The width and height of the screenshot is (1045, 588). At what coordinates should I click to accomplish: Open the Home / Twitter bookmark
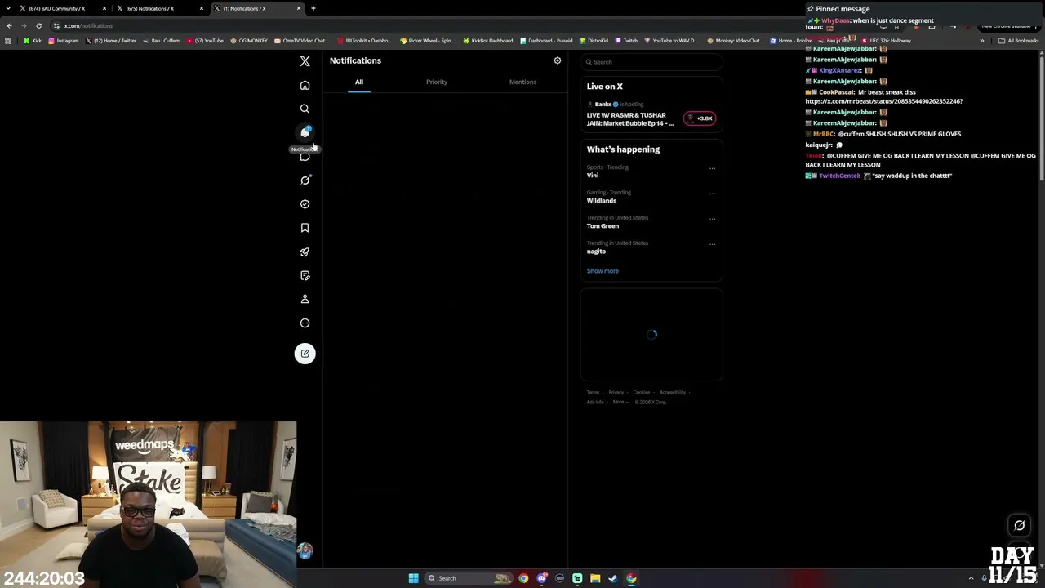111,41
